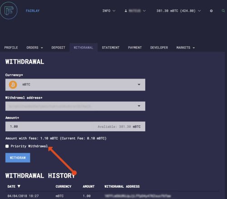Focus the Amount input field

75,126
